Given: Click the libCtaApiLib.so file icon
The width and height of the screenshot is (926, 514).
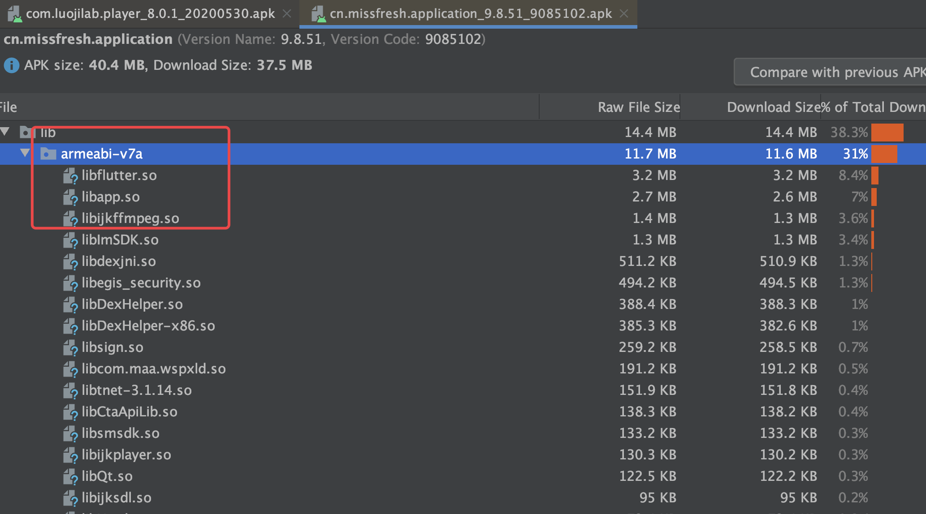Looking at the screenshot, I should coord(70,412).
